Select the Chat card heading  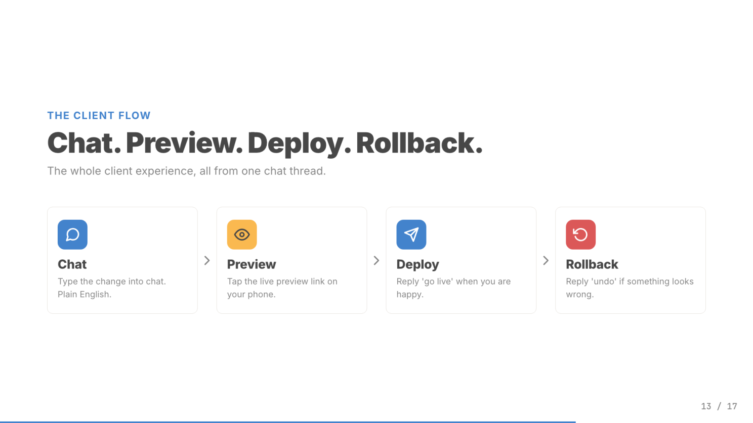pos(72,264)
